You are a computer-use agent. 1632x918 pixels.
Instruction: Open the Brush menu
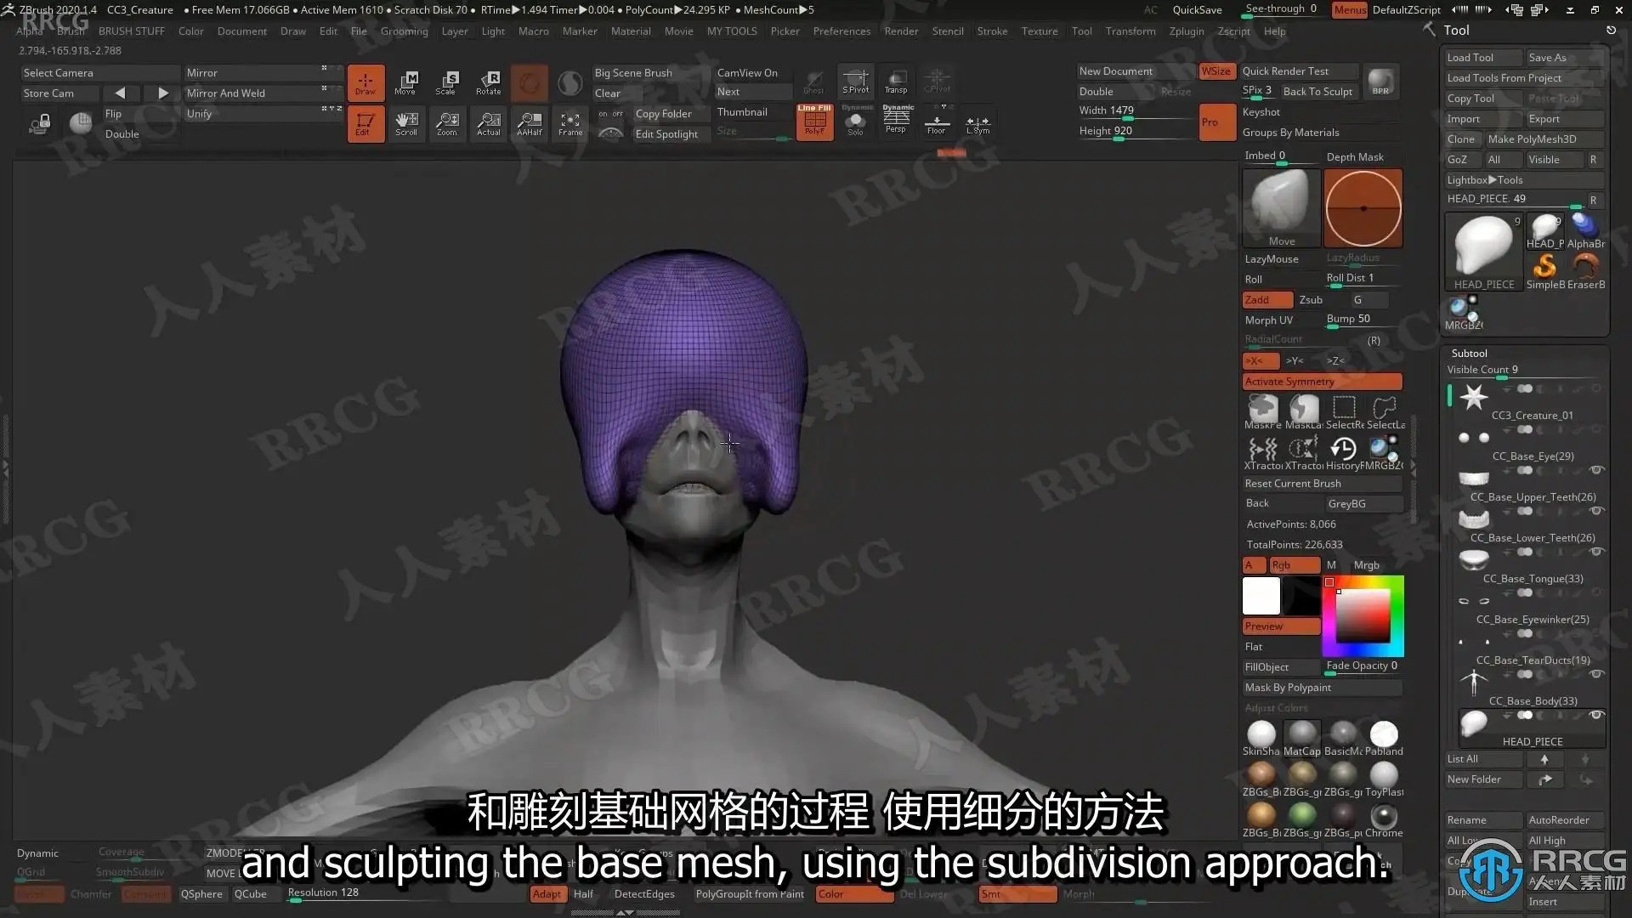pyautogui.click(x=71, y=31)
